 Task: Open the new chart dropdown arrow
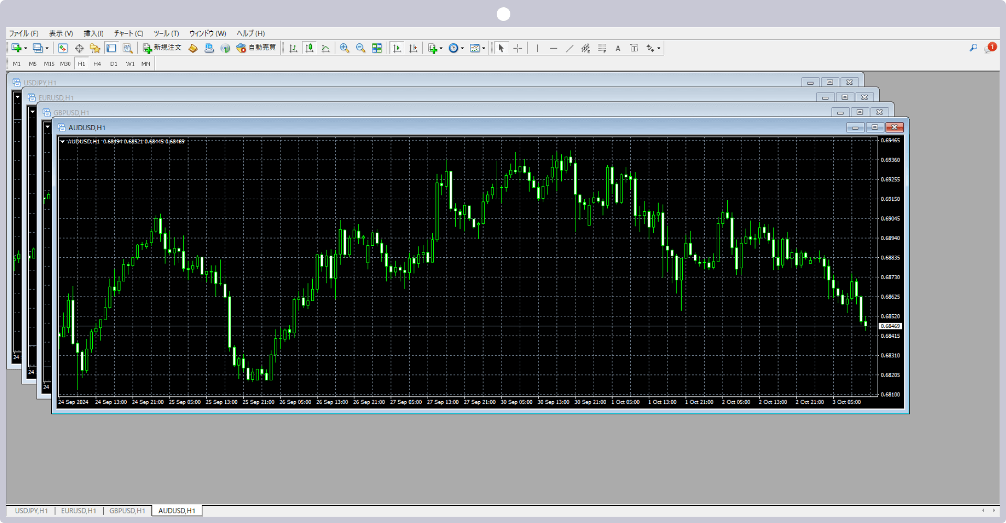point(26,48)
